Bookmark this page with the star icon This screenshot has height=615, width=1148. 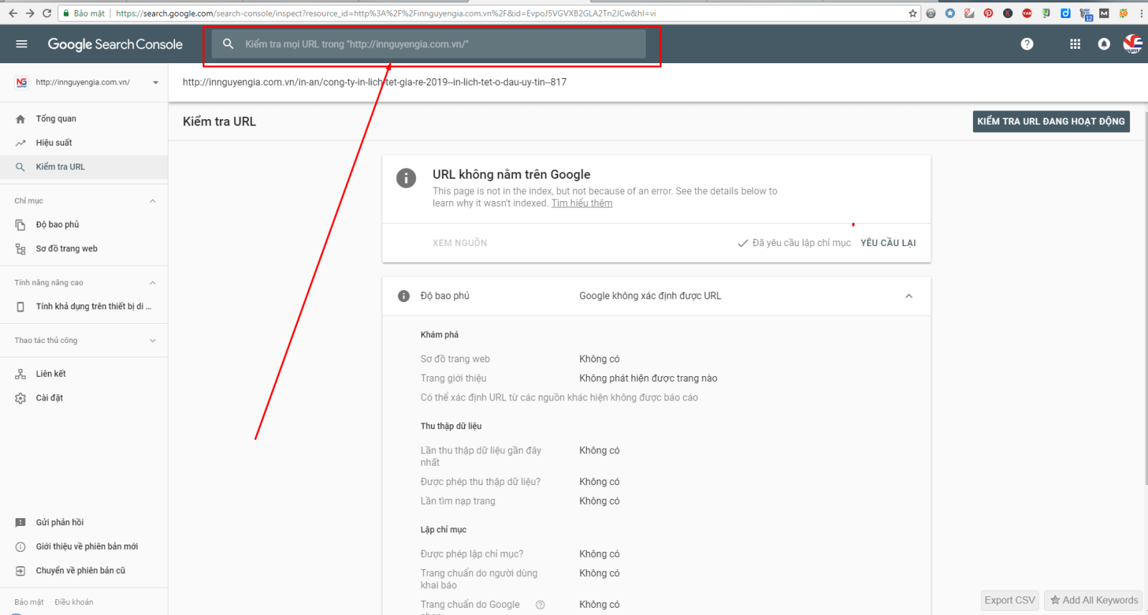(913, 13)
